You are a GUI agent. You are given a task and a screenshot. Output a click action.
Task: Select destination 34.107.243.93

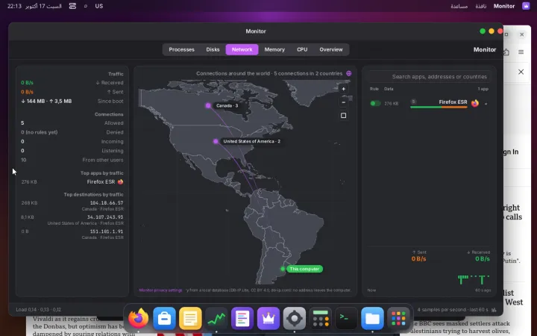point(105,217)
